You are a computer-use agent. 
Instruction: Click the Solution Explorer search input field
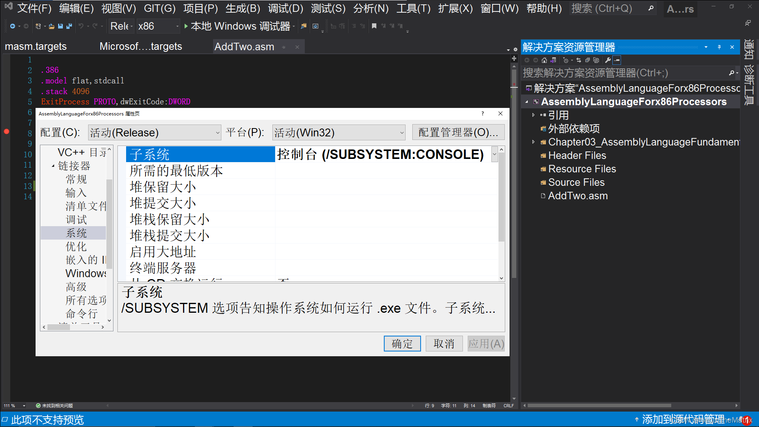click(625, 73)
